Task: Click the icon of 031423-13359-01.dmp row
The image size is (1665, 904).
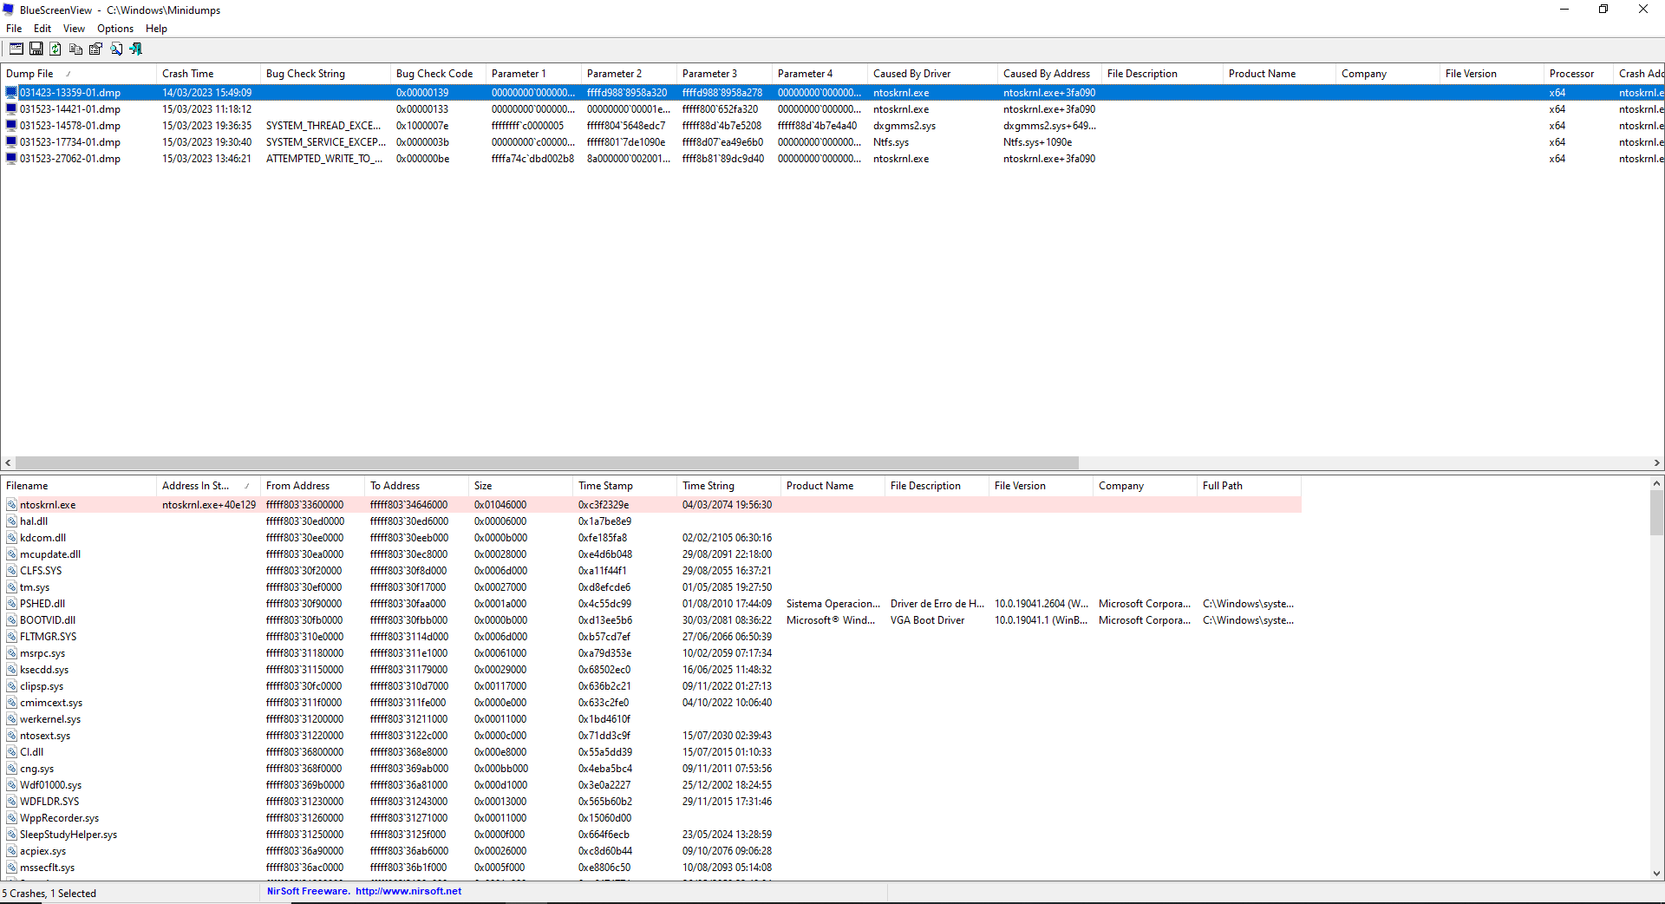Action: point(11,93)
